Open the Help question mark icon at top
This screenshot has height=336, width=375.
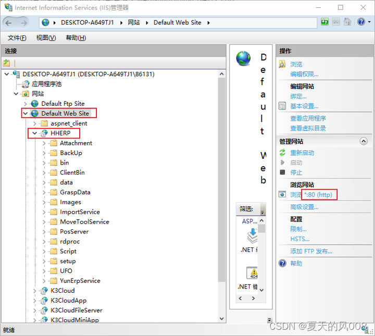pyautogui.click(x=361, y=22)
